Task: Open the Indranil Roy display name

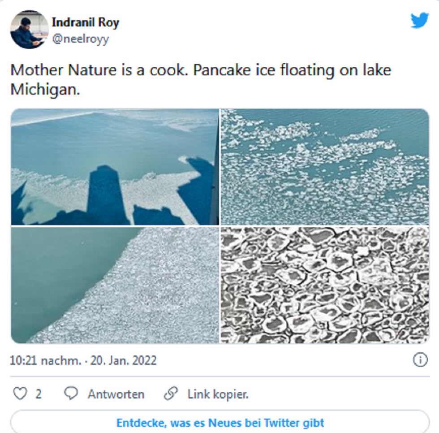Action: click(85, 22)
